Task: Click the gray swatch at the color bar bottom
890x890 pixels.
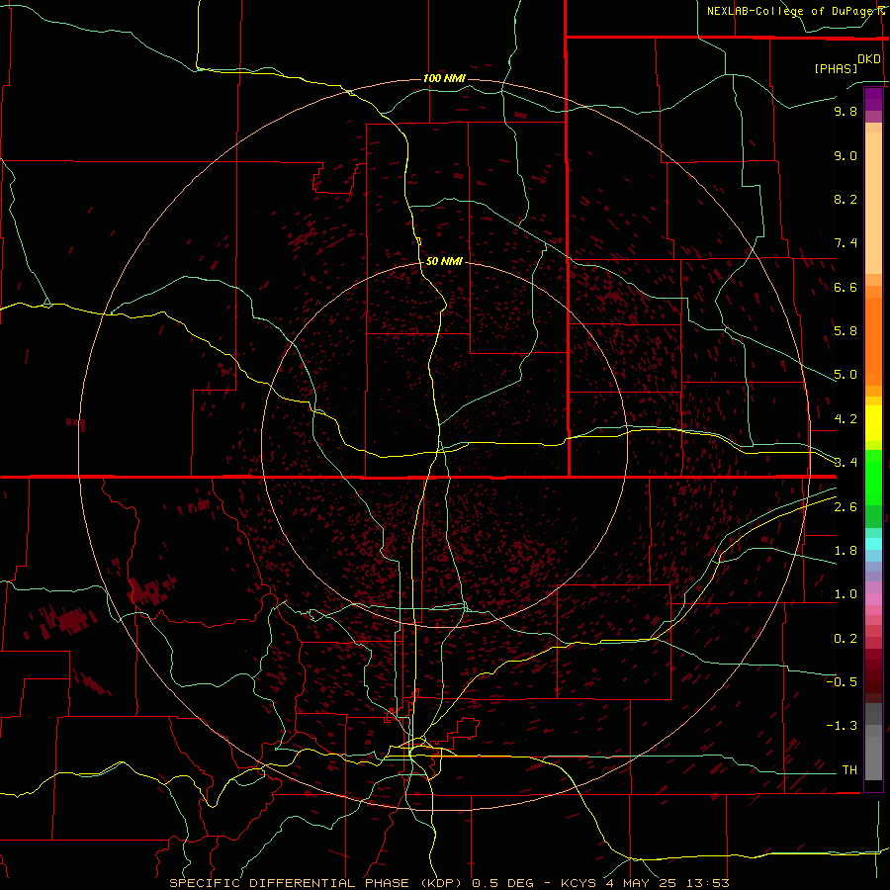Action: 873,757
